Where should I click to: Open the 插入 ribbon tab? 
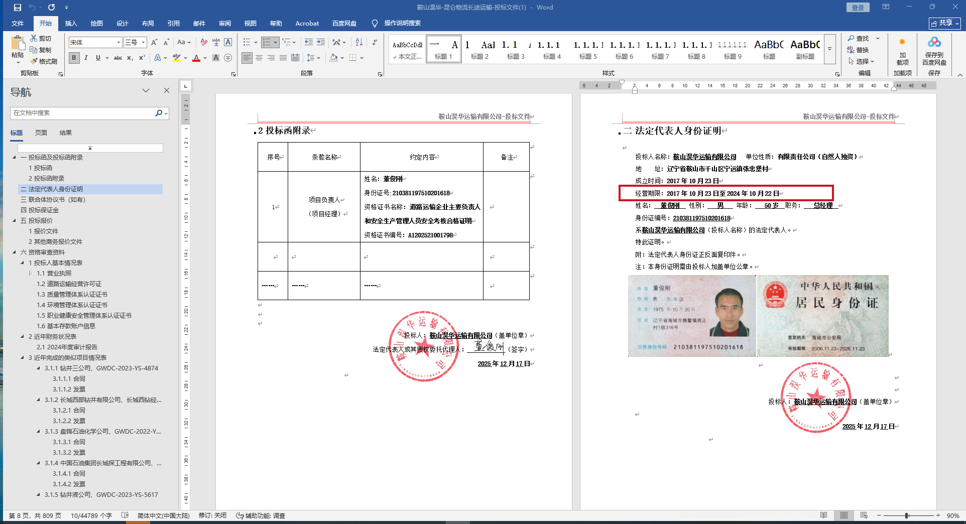point(71,23)
